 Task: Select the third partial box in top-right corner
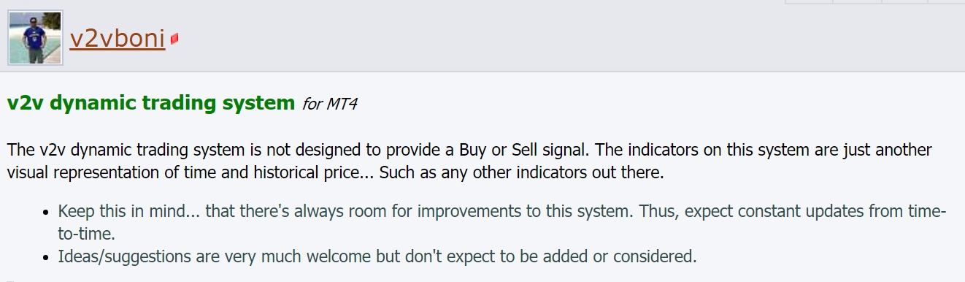click(904, 1)
